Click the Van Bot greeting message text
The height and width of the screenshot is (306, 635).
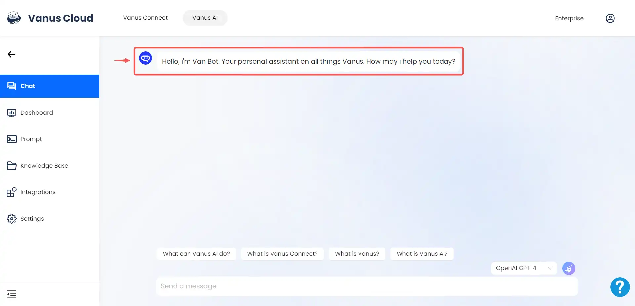coord(309,61)
